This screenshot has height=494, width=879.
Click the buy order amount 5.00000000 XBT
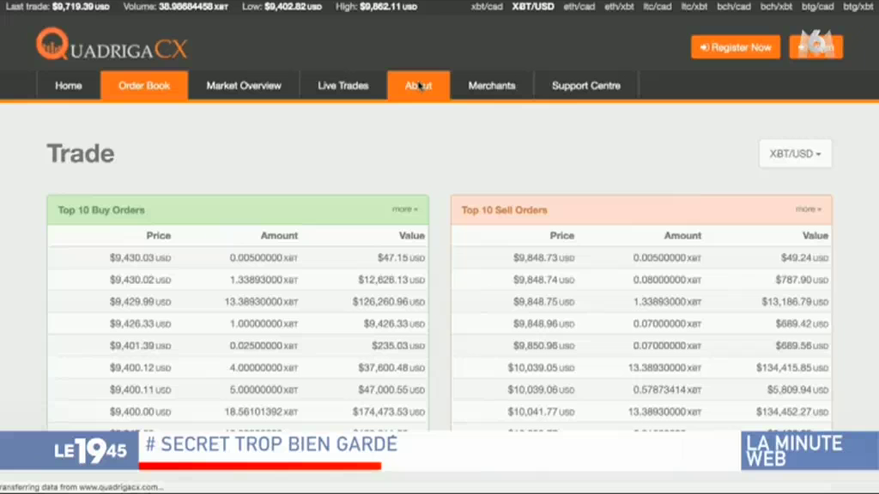pos(264,390)
